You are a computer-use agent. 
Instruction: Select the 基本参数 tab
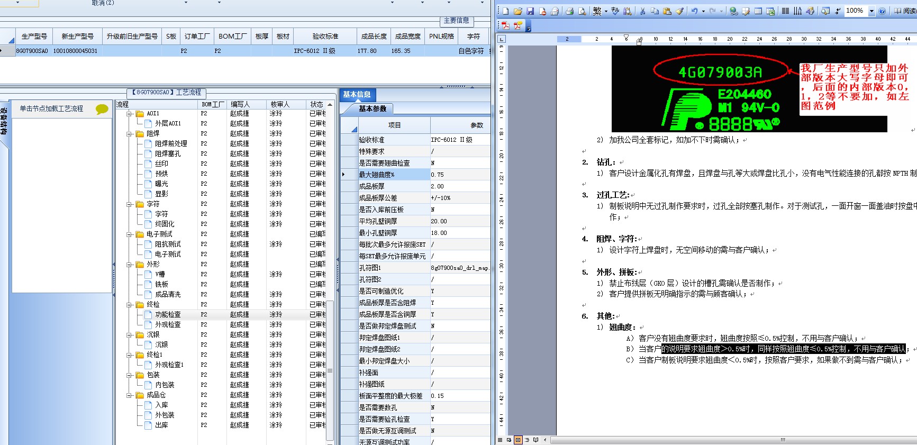pyautogui.click(x=373, y=108)
